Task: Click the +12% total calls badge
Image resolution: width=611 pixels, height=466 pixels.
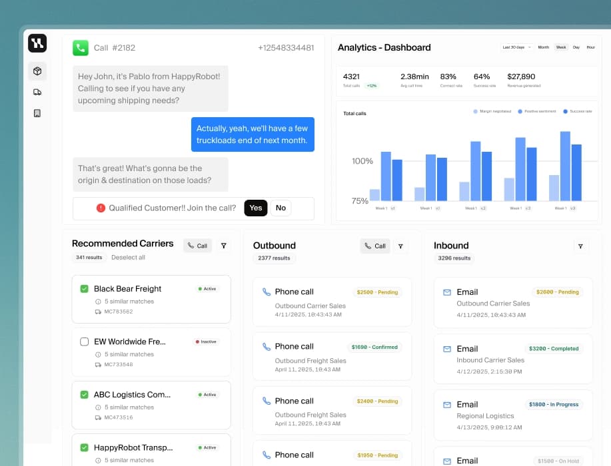Action: coord(372,86)
